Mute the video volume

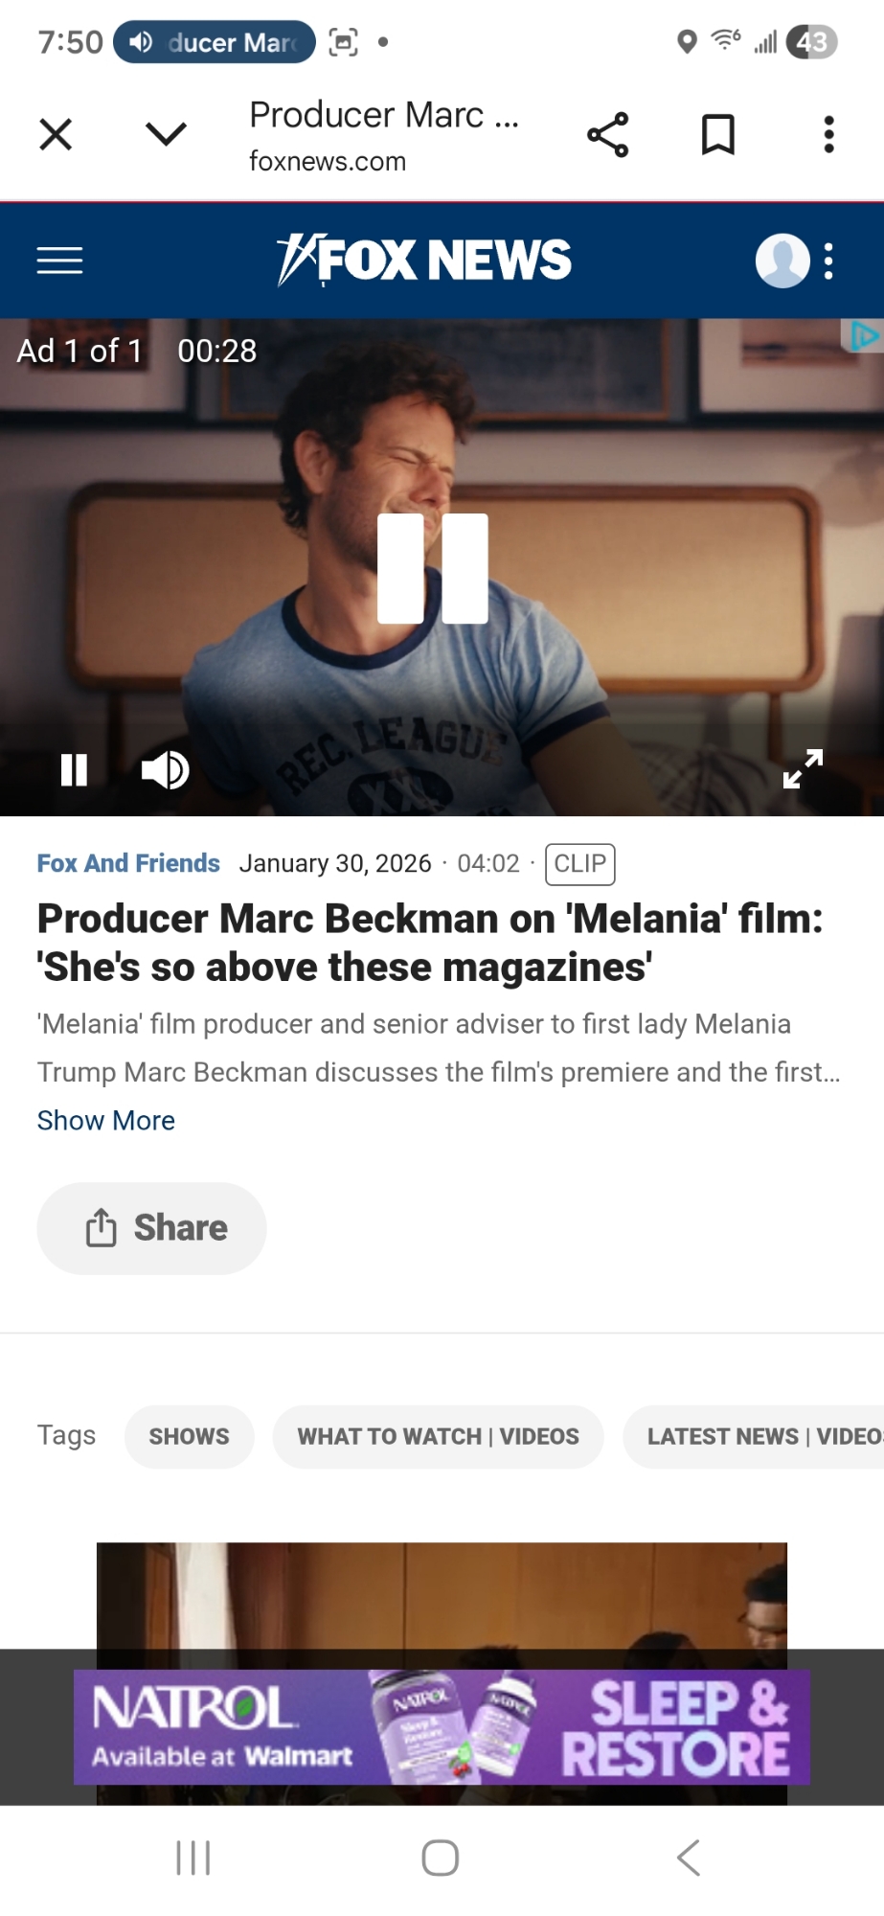tap(165, 770)
